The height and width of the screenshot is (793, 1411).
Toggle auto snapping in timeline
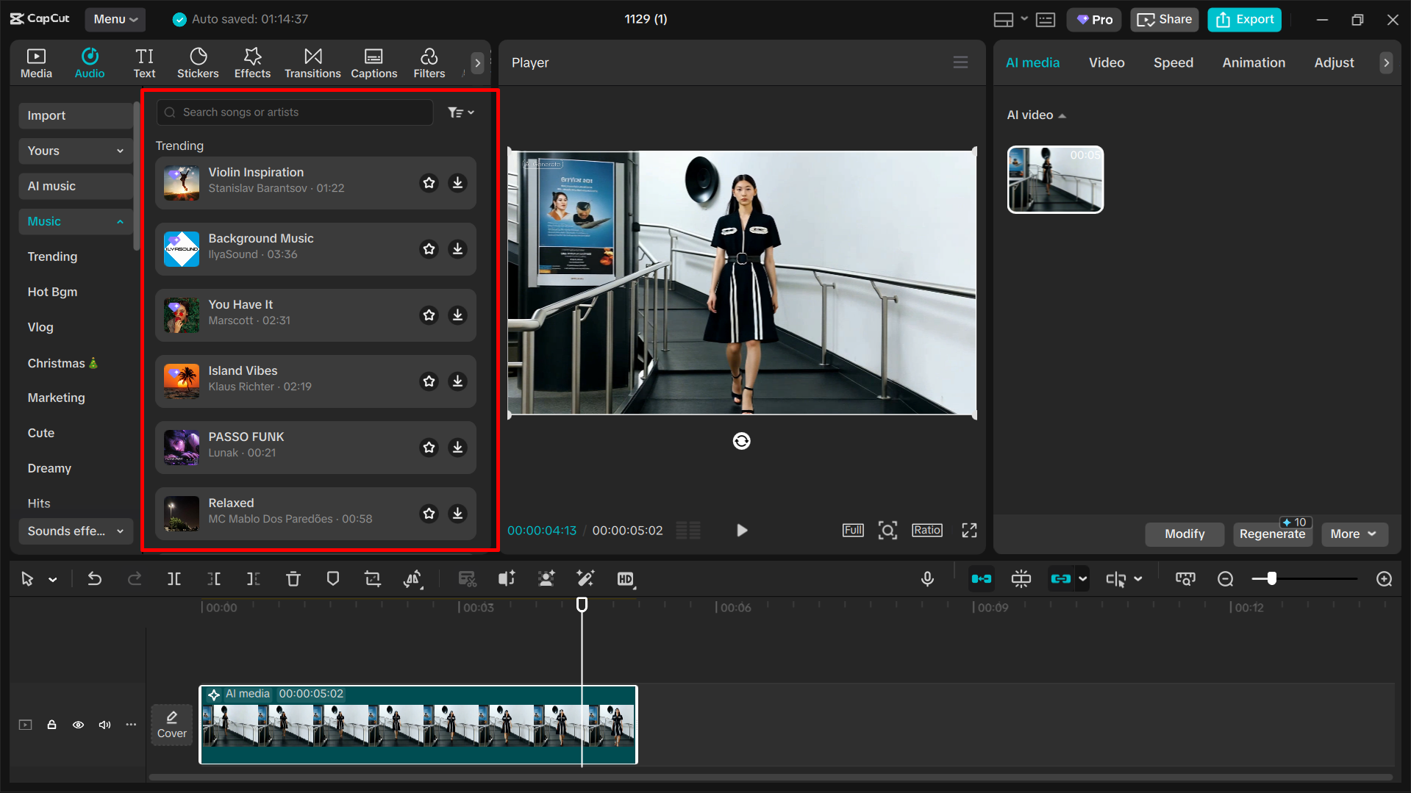point(1021,579)
